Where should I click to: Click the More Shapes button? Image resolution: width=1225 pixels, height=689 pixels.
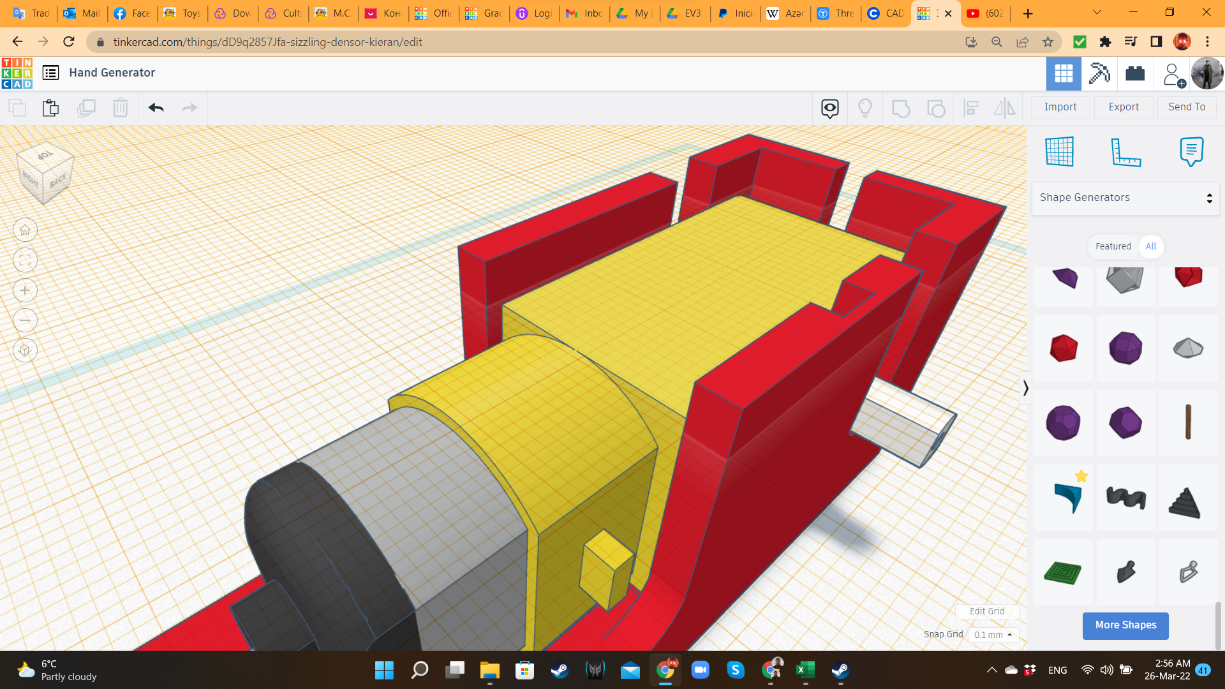click(x=1125, y=625)
